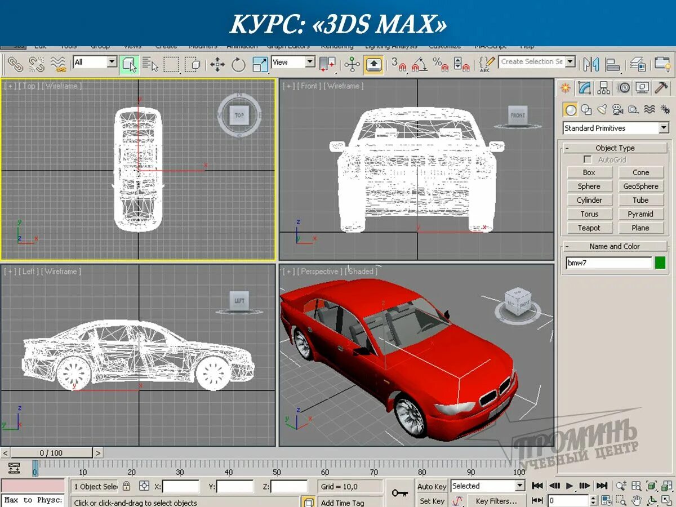The width and height of the screenshot is (676, 507).
Task: Toggle the Keyboard Shortcut Override button
Action: point(374,64)
